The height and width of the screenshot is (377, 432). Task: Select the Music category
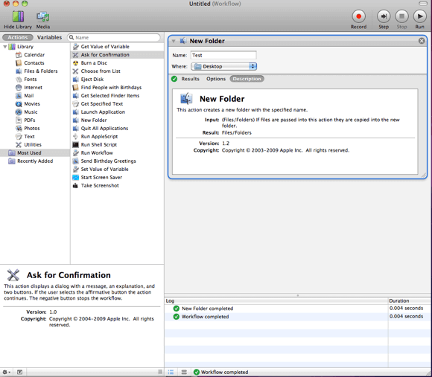click(31, 112)
